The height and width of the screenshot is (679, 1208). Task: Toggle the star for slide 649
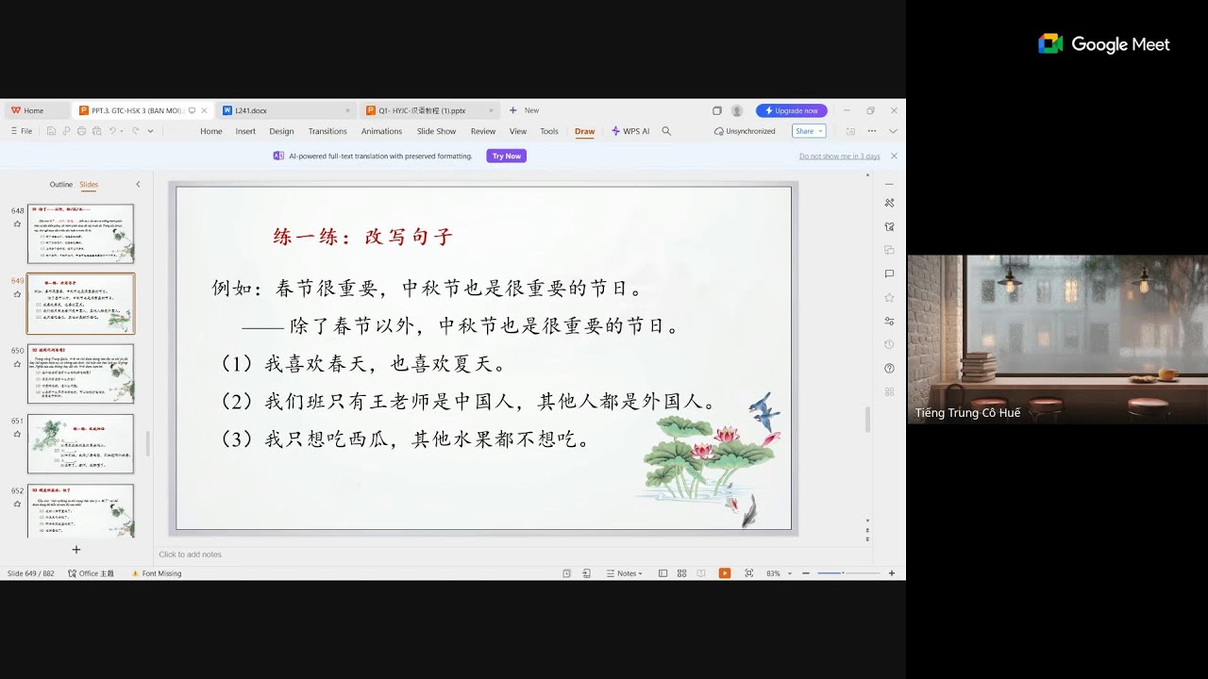[x=17, y=294]
